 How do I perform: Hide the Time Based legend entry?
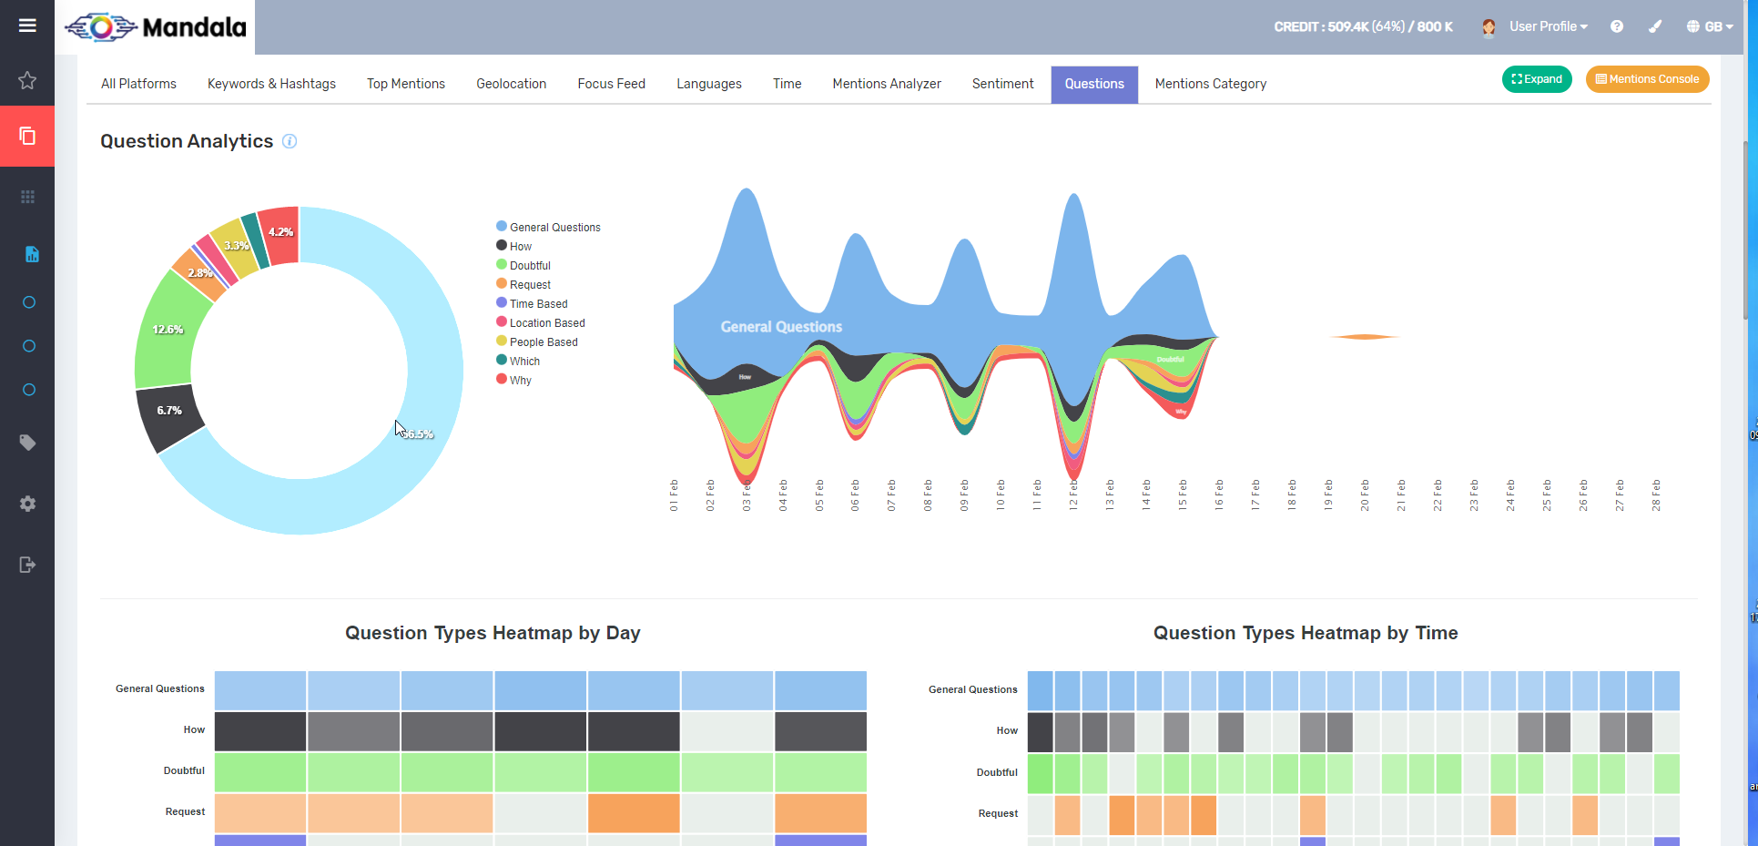pyautogui.click(x=538, y=303)
